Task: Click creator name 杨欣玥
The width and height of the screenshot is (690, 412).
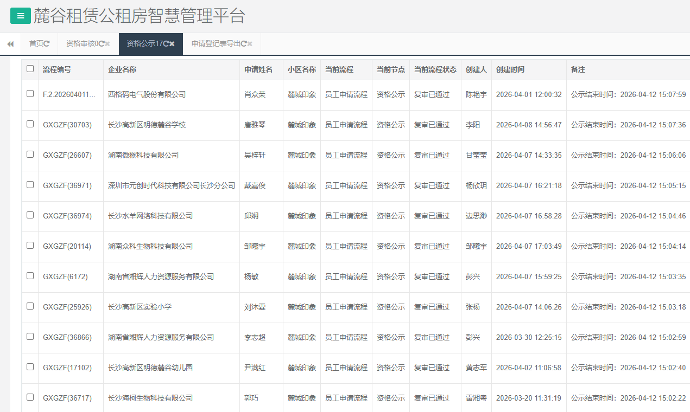Action: point(476,185)
